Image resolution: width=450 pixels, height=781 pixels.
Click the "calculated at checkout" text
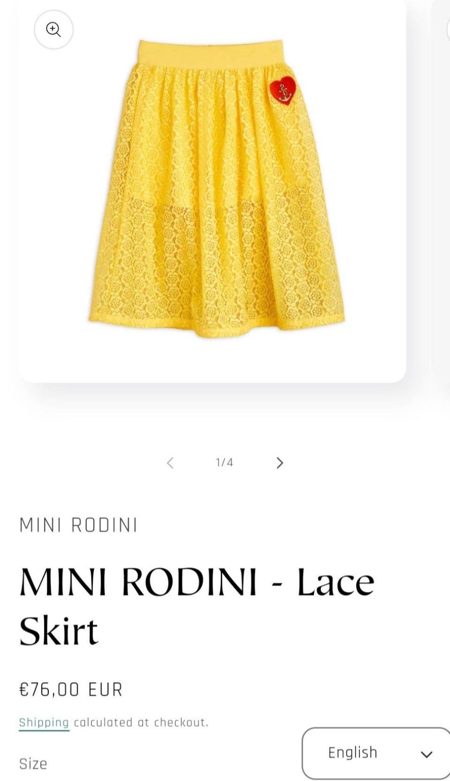coord(141,722)
